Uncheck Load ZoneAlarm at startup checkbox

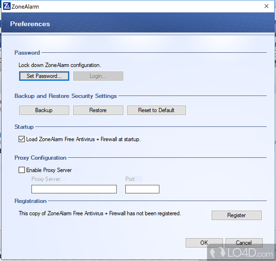pyautogui.click(x=22, y=139)
